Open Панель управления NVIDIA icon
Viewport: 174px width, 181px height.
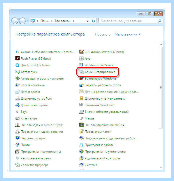click(x=81, y=125)
